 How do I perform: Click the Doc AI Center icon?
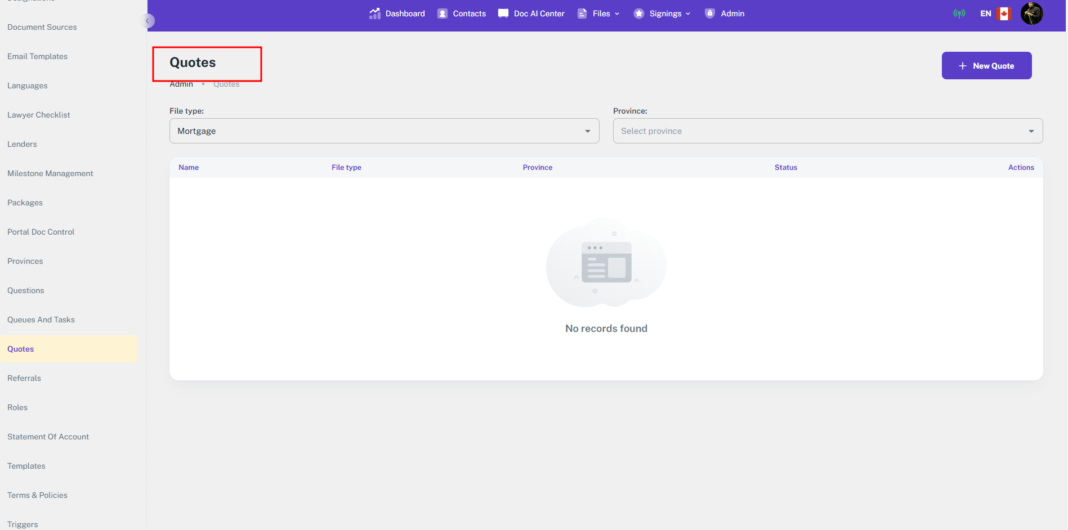tap(503, 14)
